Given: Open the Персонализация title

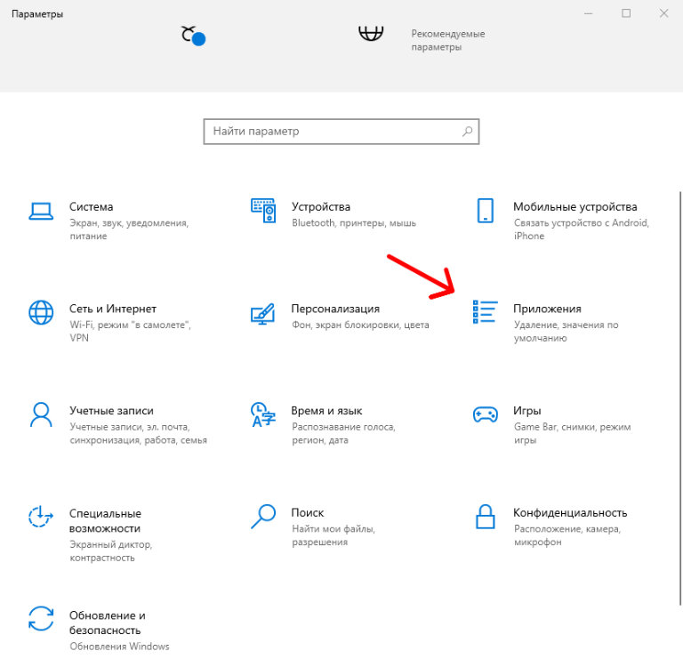Looking at the screenshot, I should [x=335, y=309].
